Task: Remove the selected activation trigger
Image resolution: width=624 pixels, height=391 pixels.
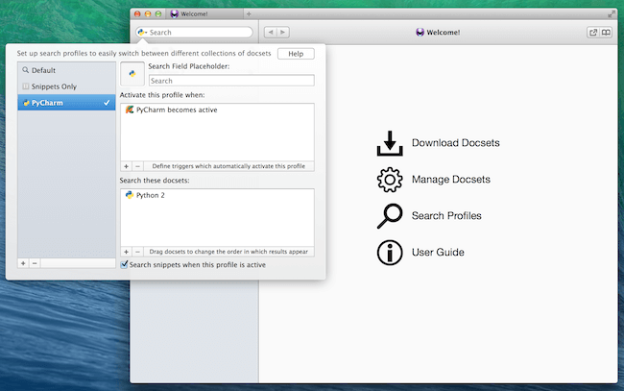Action: [137, 166]
